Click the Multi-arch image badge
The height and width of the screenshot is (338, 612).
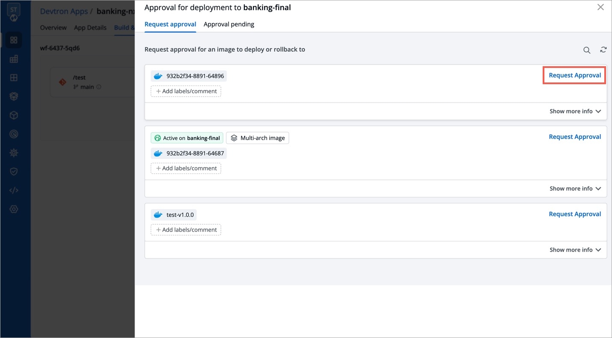click(257, 138)
